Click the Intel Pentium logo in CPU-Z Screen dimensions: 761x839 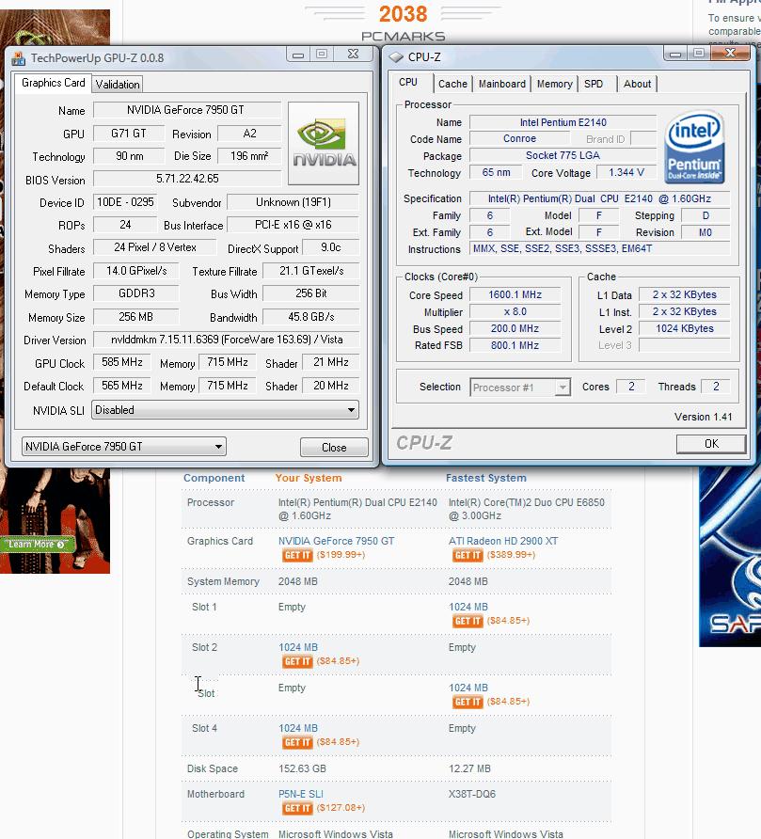pyautogui.click(x=694, y=147)
